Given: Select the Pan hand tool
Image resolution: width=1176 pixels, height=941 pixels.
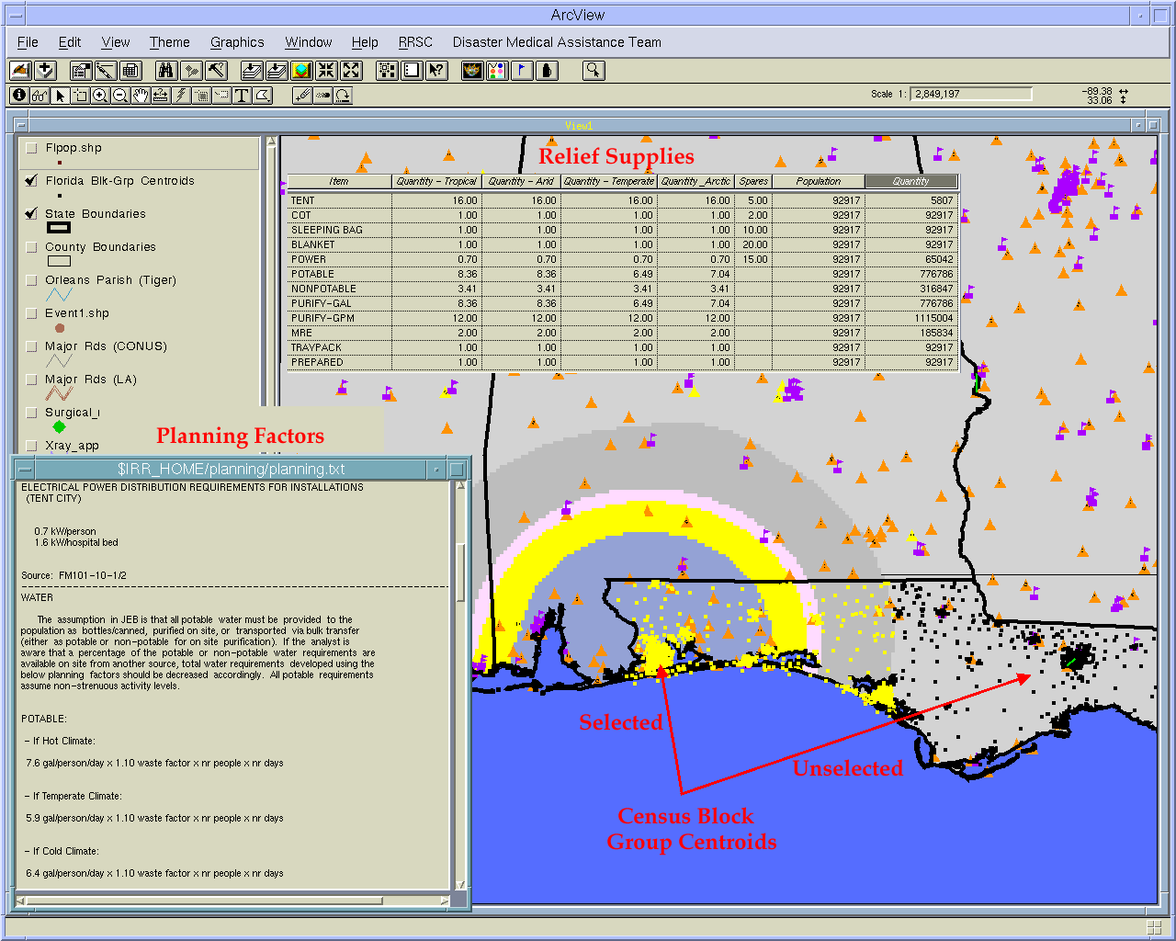Looking at the screenshot, I should (140, 96).
